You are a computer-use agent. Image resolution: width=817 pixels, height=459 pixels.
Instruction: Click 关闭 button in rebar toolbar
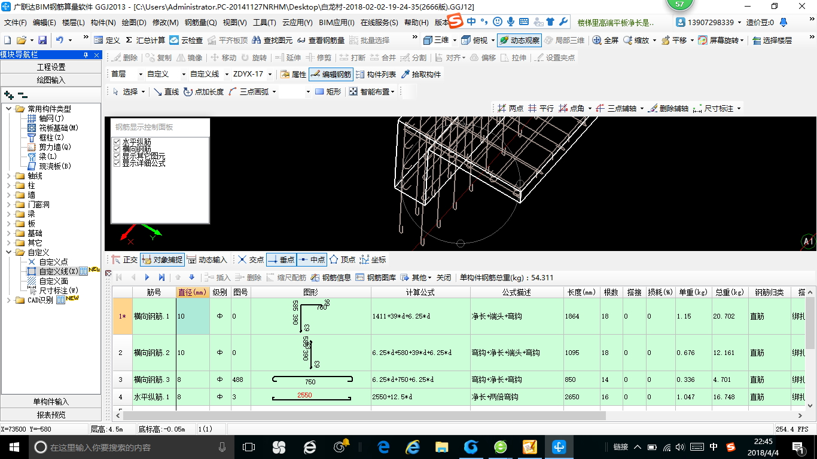pyautogui.click(x=444, y=277)
